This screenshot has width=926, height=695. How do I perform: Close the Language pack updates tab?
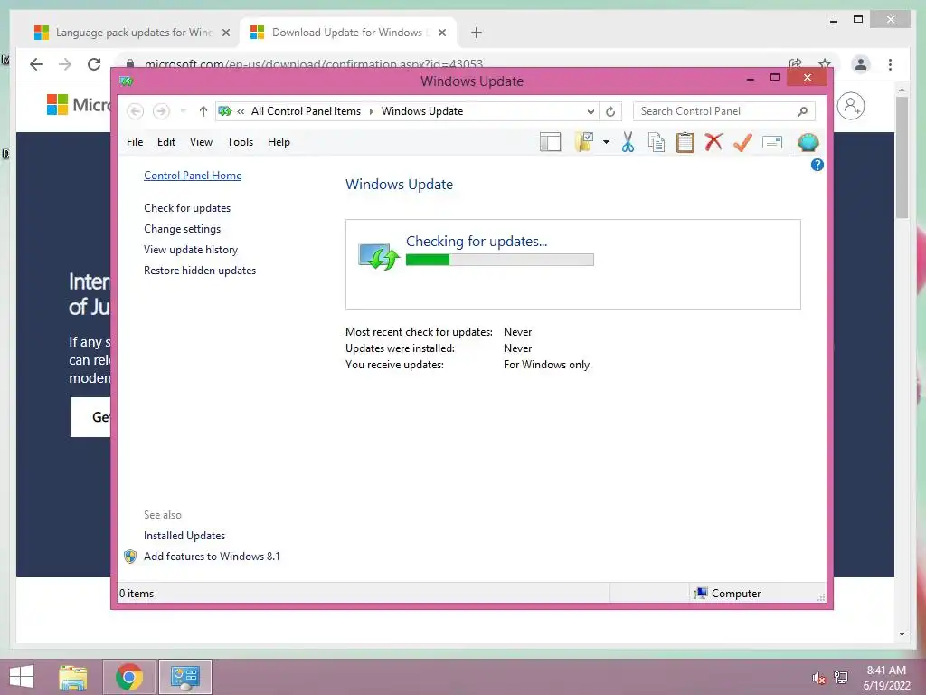(225, 33)
